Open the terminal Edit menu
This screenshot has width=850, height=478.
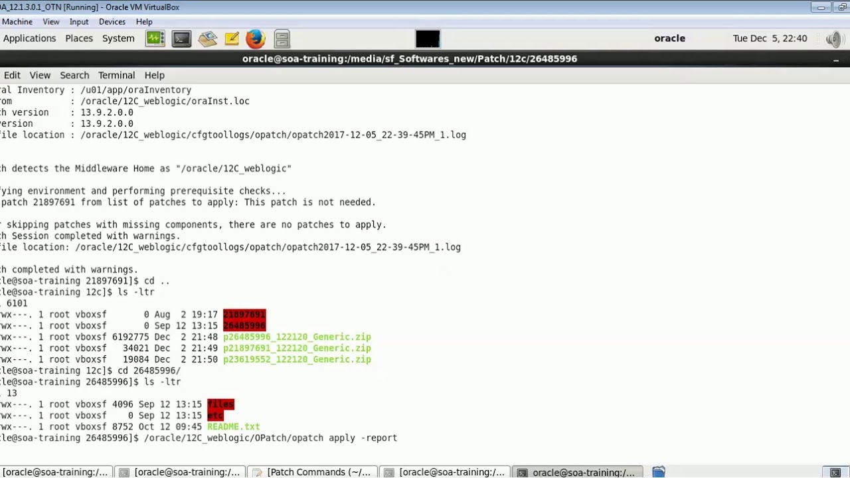tap(12, 75)
